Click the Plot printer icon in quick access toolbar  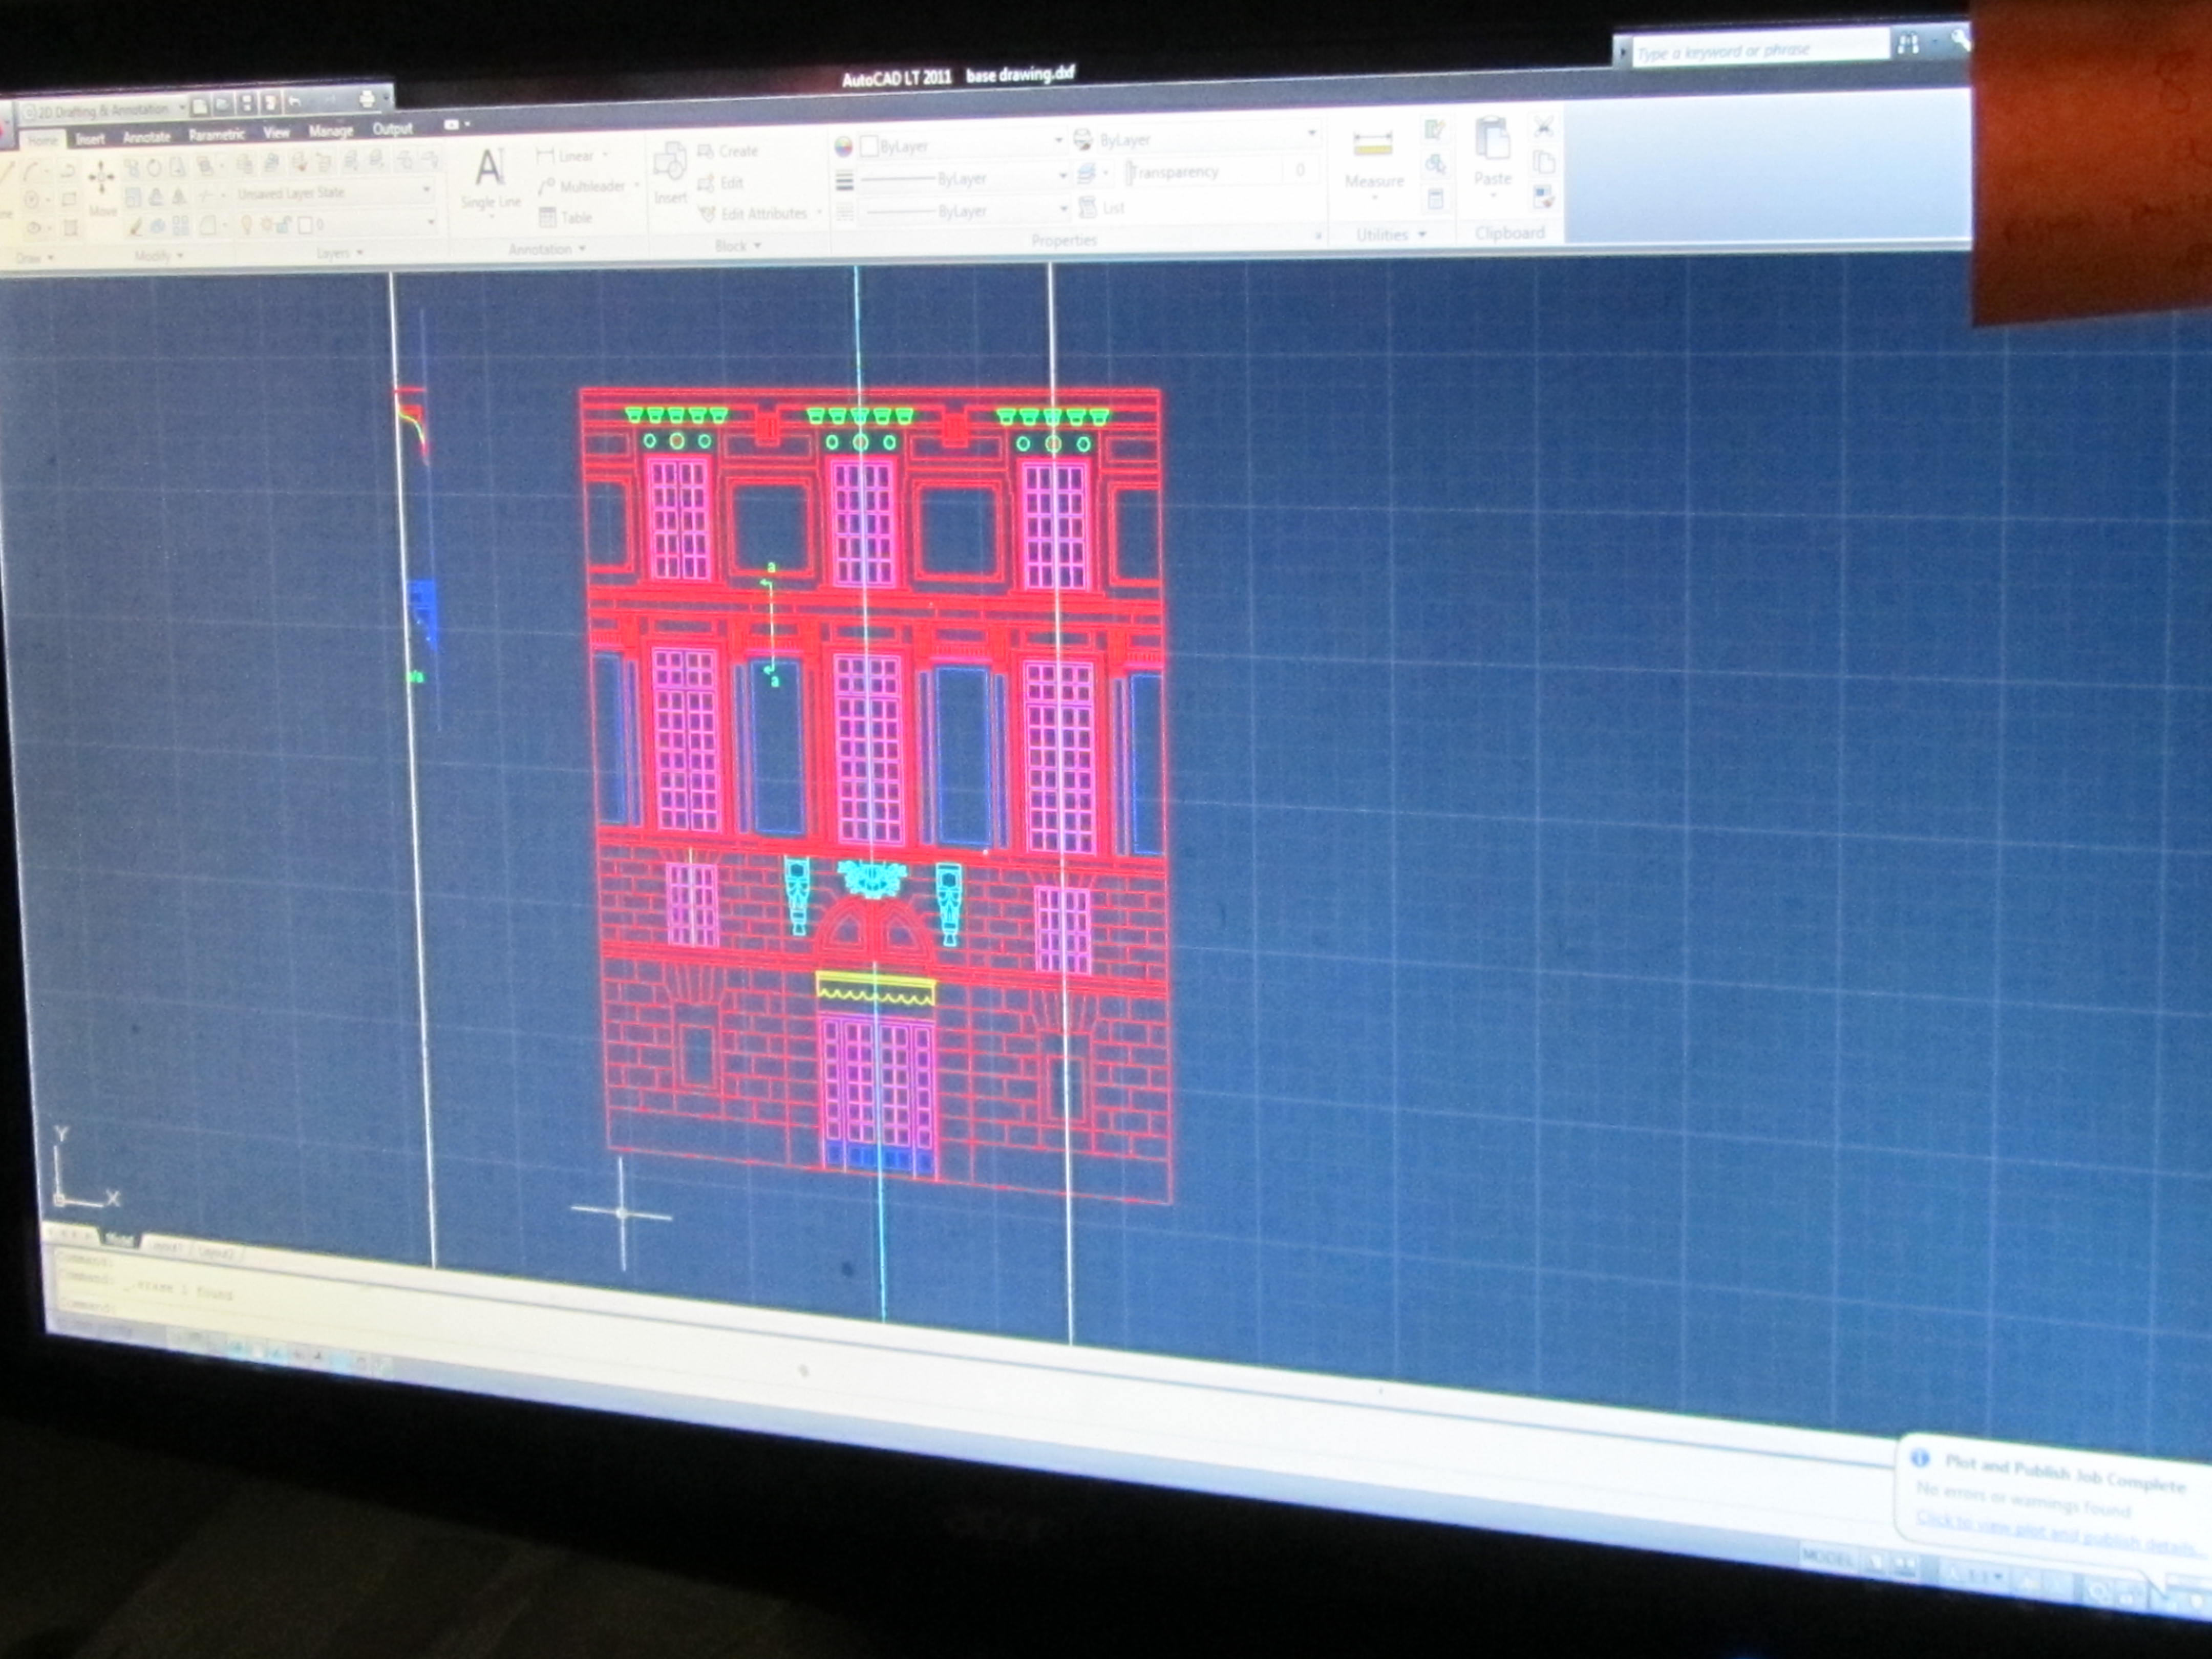366,99
